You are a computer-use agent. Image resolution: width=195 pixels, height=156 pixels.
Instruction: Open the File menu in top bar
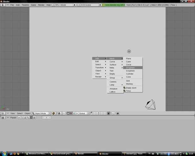[12, 5]
